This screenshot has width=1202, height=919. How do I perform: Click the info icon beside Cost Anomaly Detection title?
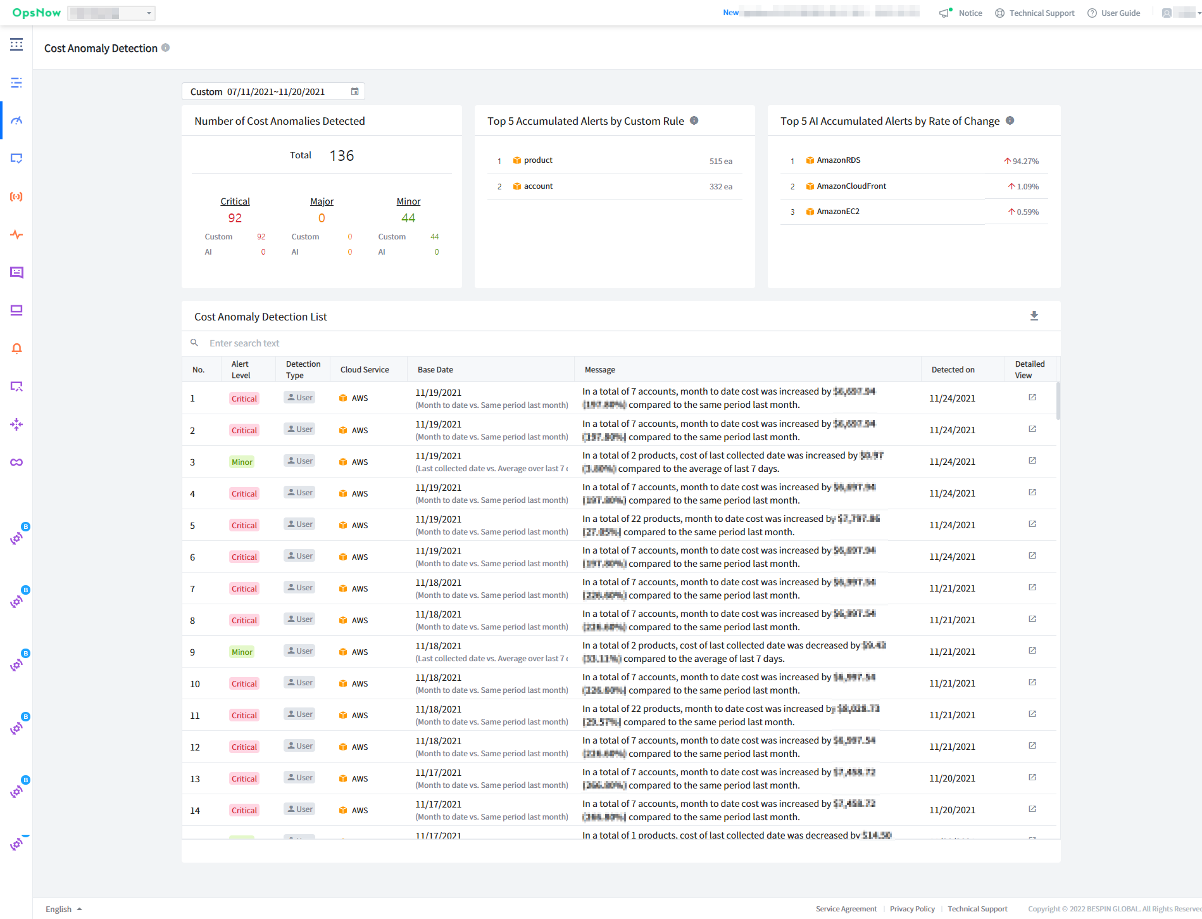coord(166,48)
